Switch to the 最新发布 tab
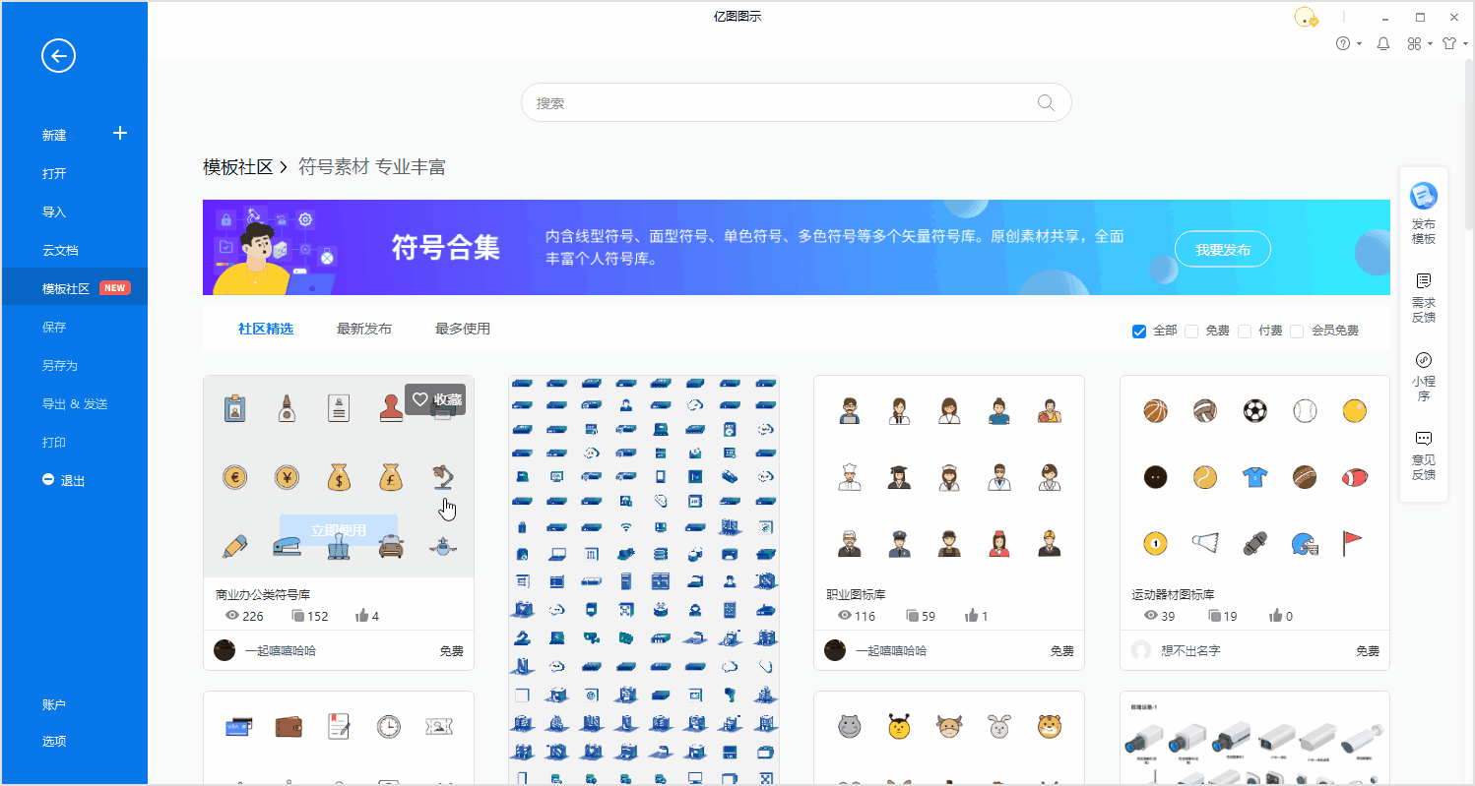This screenshot has height=786, width=1475. click(364, 329)
